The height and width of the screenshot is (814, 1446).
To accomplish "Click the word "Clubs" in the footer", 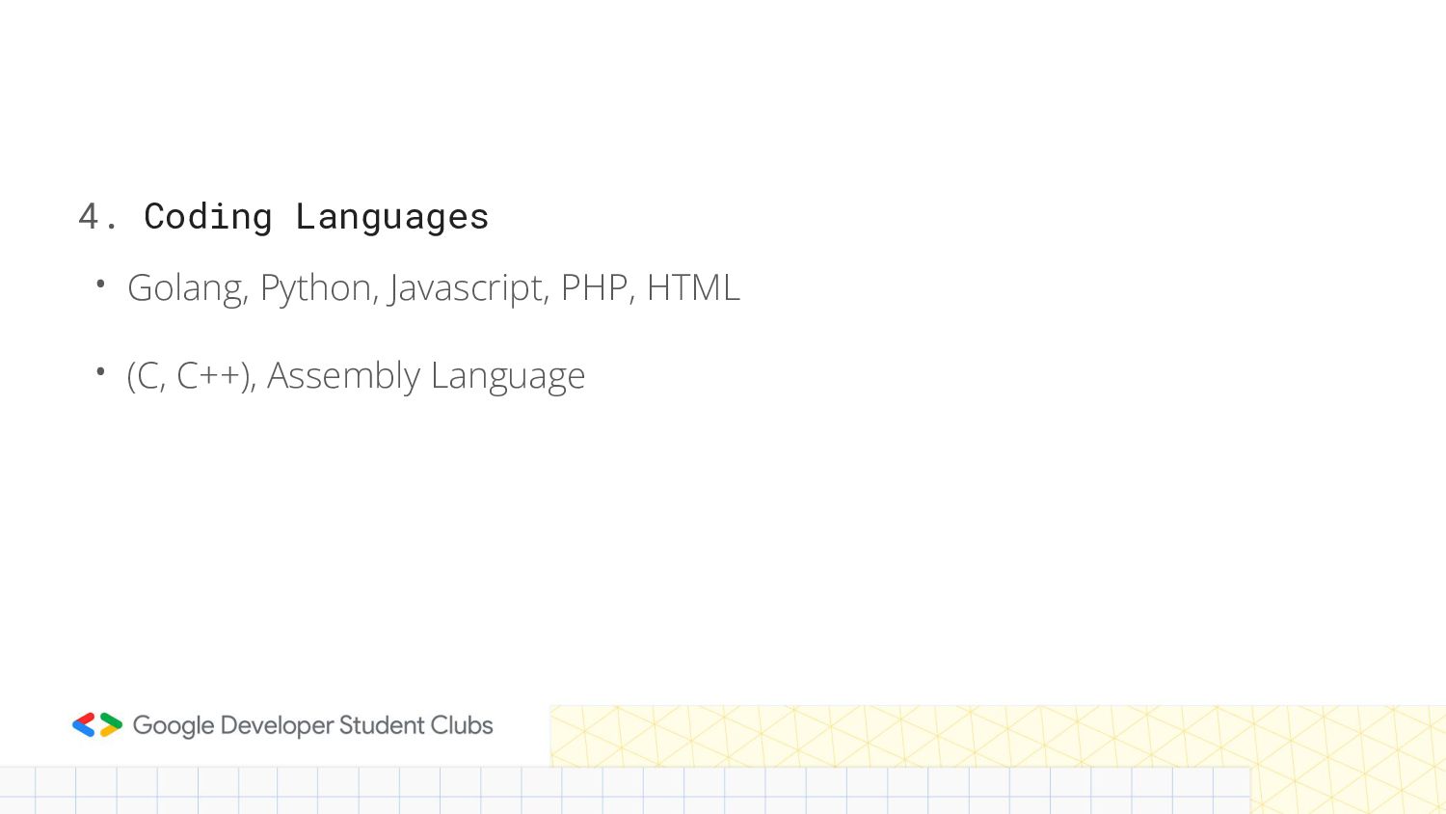I will coord(462,725).
